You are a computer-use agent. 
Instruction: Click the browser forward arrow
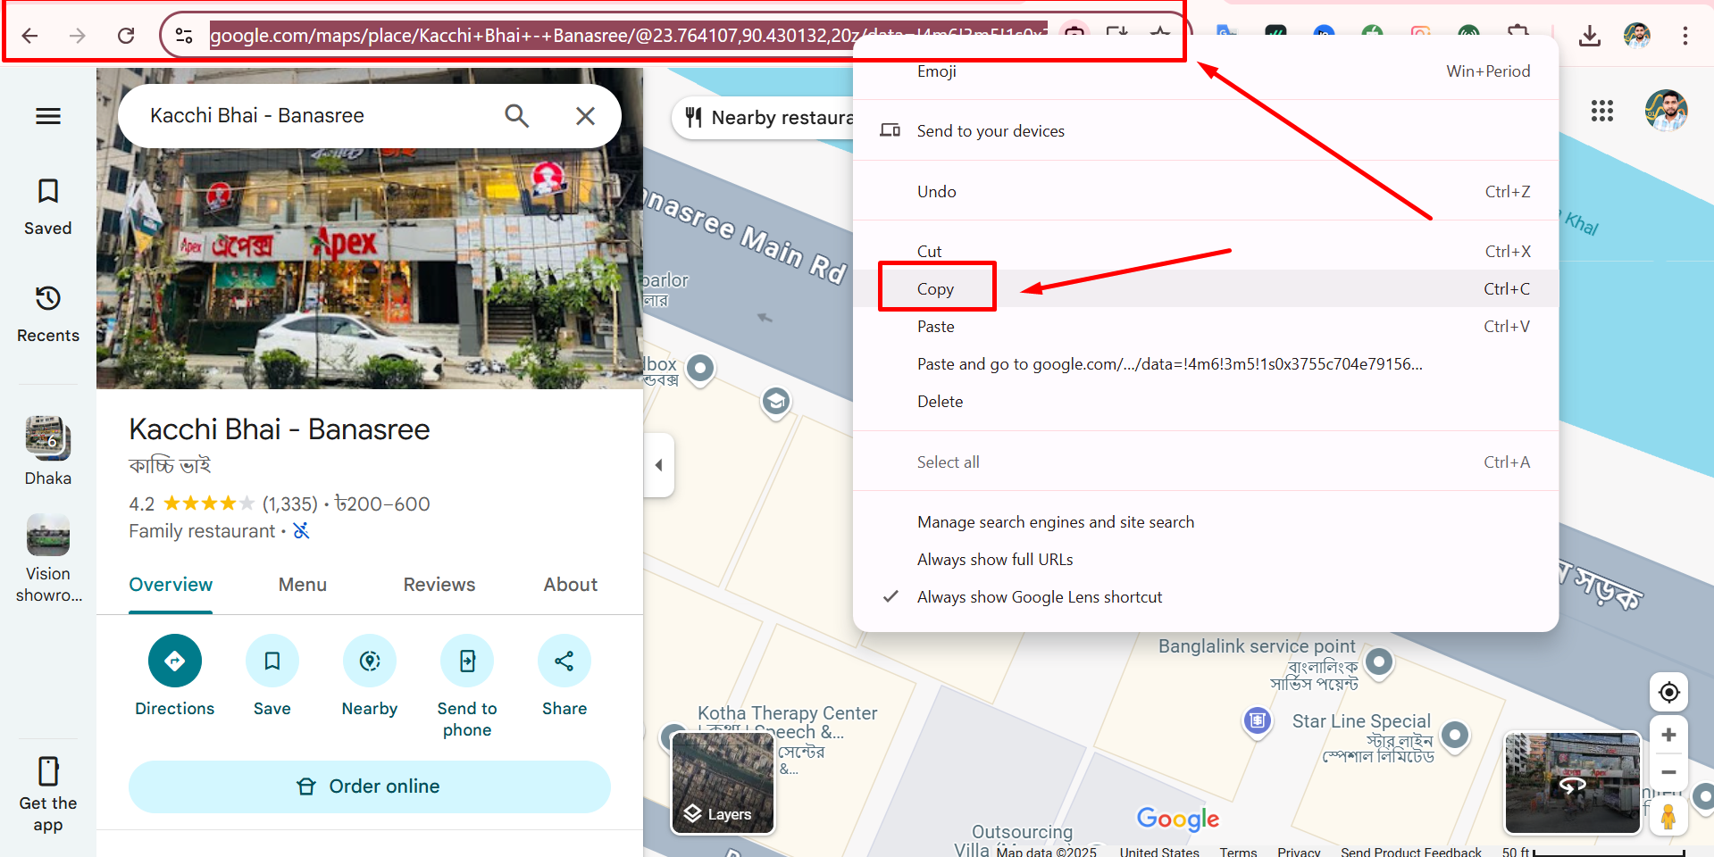(78, 36)
